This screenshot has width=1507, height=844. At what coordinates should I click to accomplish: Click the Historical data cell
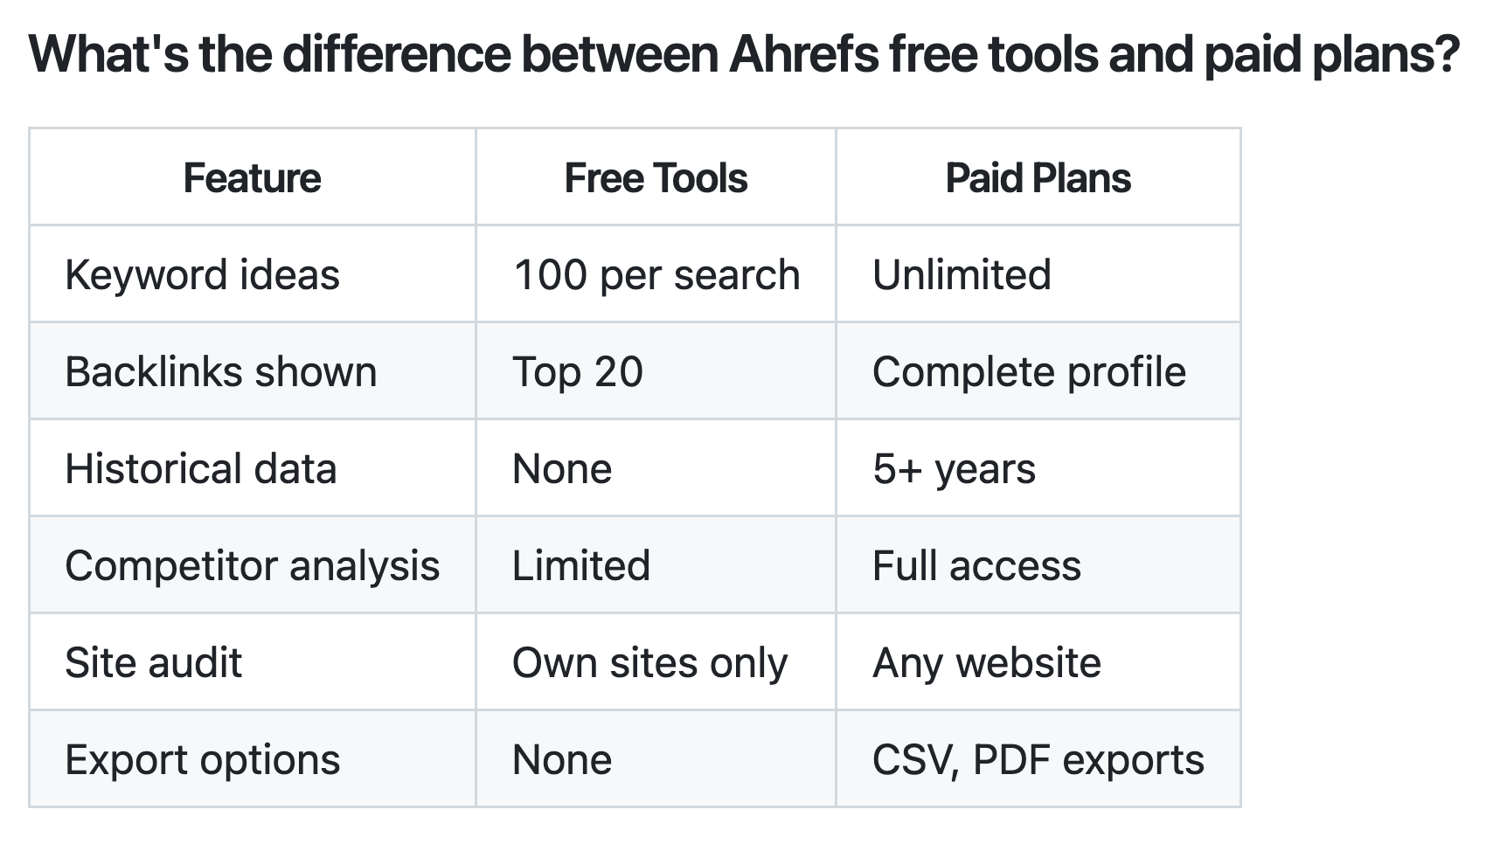253,468
